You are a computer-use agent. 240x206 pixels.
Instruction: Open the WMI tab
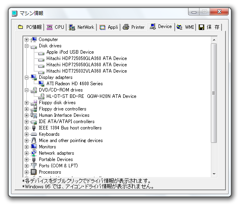coord(185,27)
